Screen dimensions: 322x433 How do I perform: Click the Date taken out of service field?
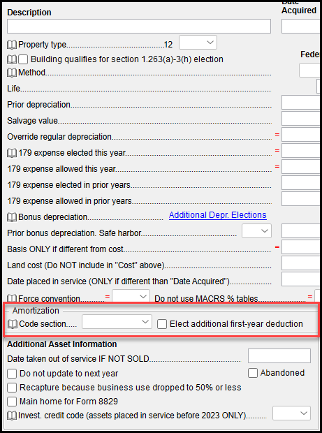pos(279,355)
